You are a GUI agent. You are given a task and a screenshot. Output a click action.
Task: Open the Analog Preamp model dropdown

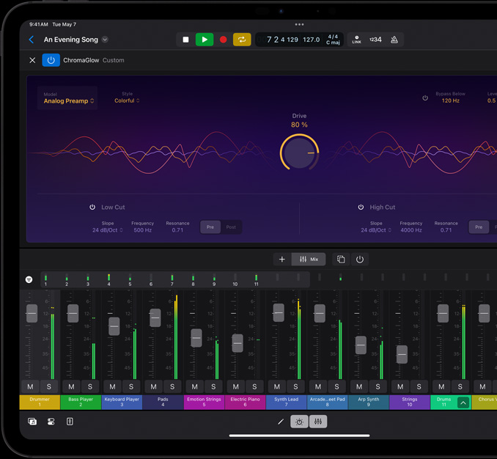pyautogui.click(x=69, y=101)
